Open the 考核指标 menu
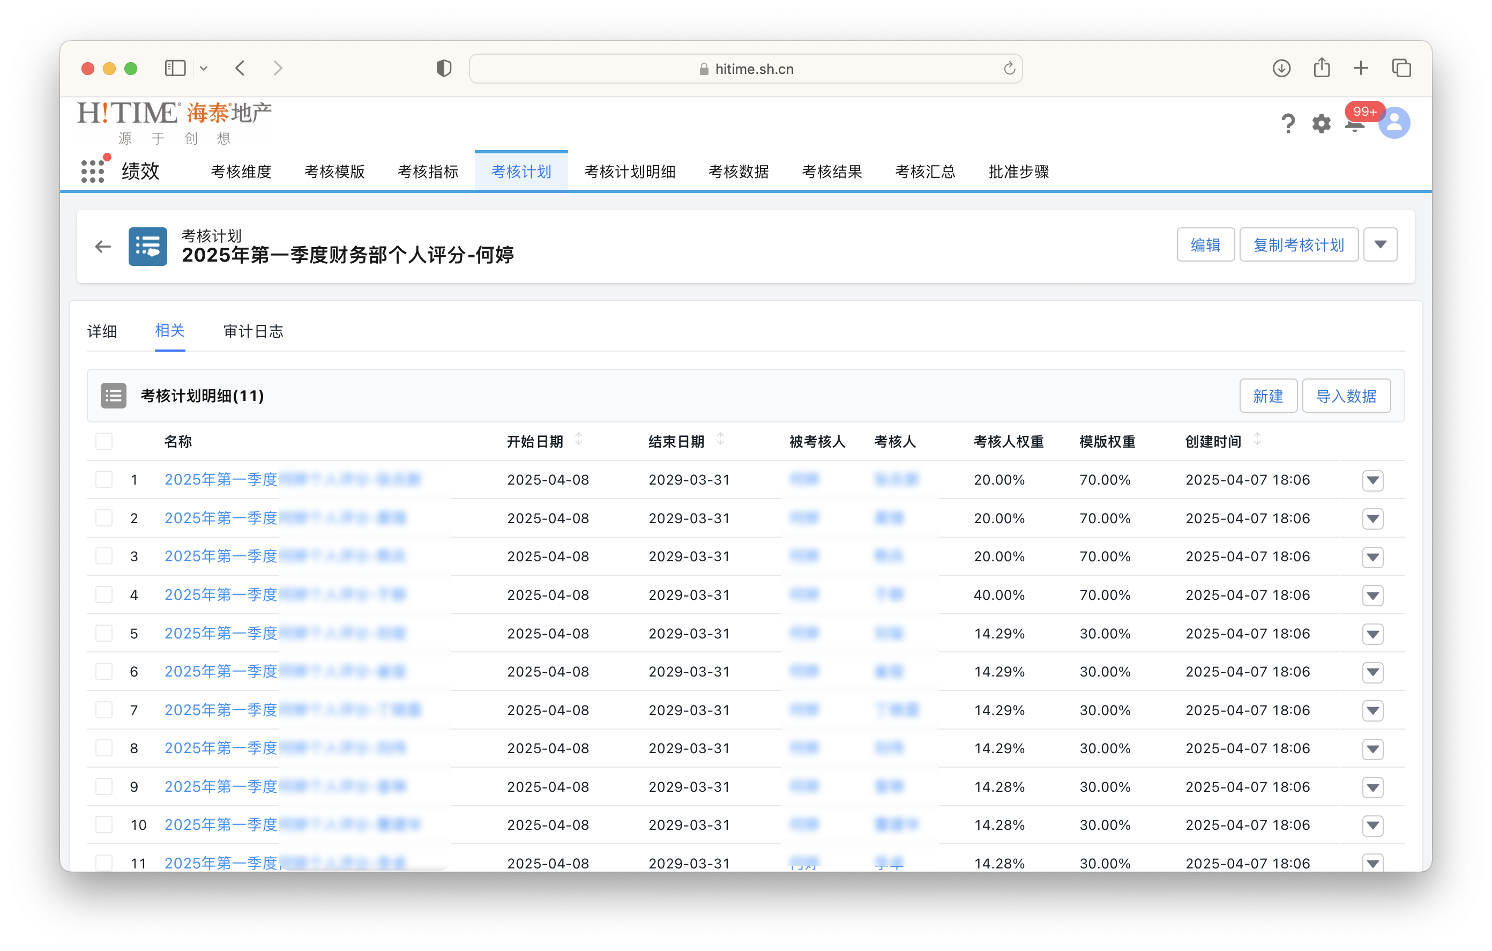1492x951 pixels. coord(428,172)
